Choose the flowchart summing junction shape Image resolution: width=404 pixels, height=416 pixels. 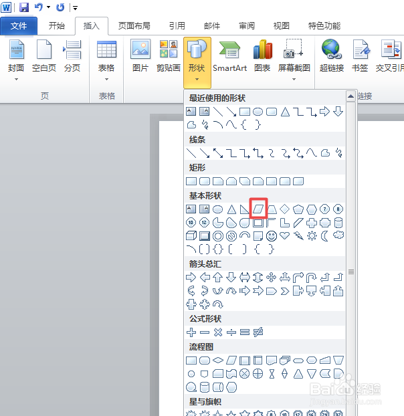tap(245, 374)
